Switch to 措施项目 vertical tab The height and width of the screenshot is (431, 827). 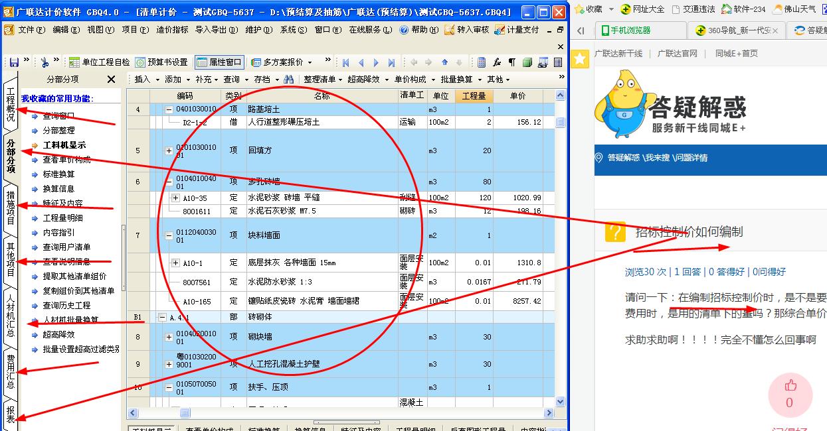tap(10, 208)
